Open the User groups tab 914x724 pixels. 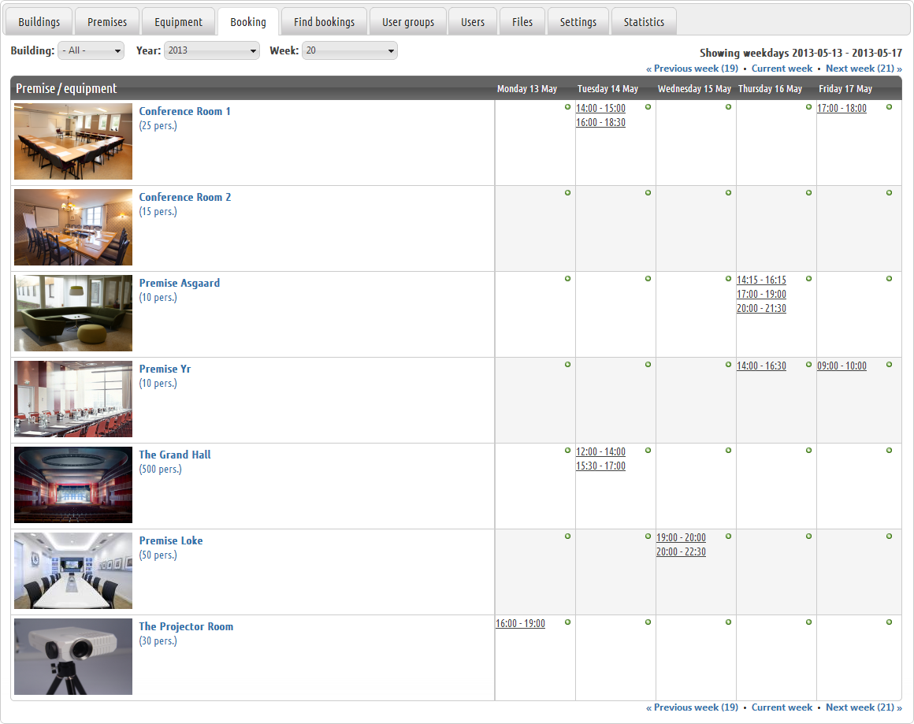tap(408, 21)
